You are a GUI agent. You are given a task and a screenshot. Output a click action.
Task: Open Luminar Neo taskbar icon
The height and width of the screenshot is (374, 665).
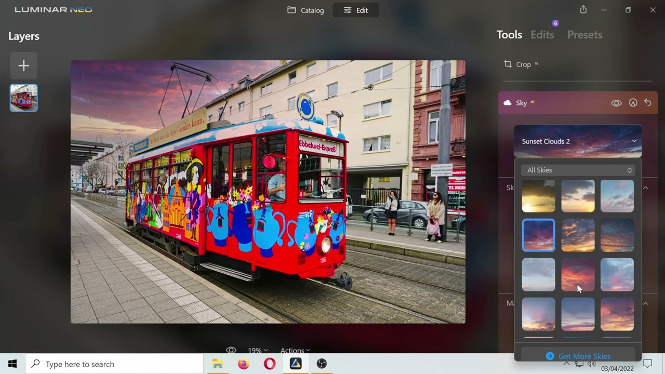point(296,364)
